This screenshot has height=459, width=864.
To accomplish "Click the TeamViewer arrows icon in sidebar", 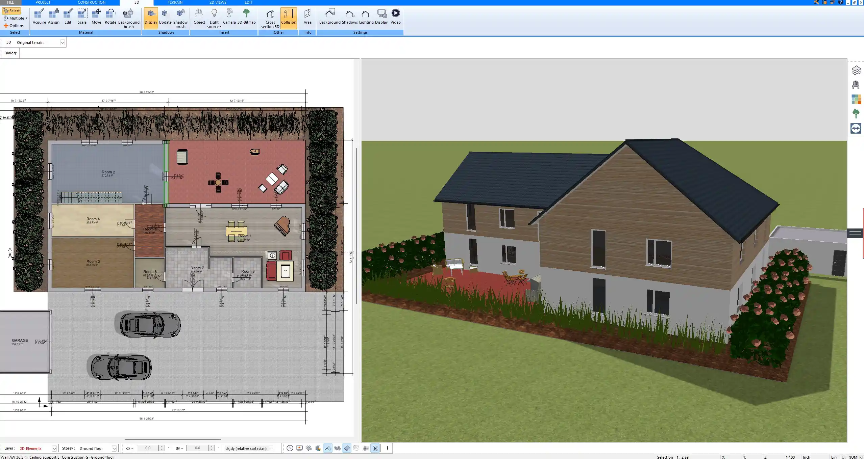I will pos(856,128).
